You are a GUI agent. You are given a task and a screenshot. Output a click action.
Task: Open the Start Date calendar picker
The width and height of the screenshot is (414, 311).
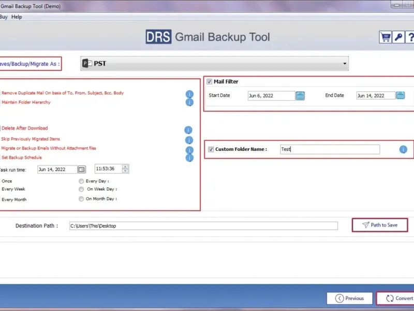point(300,95)
